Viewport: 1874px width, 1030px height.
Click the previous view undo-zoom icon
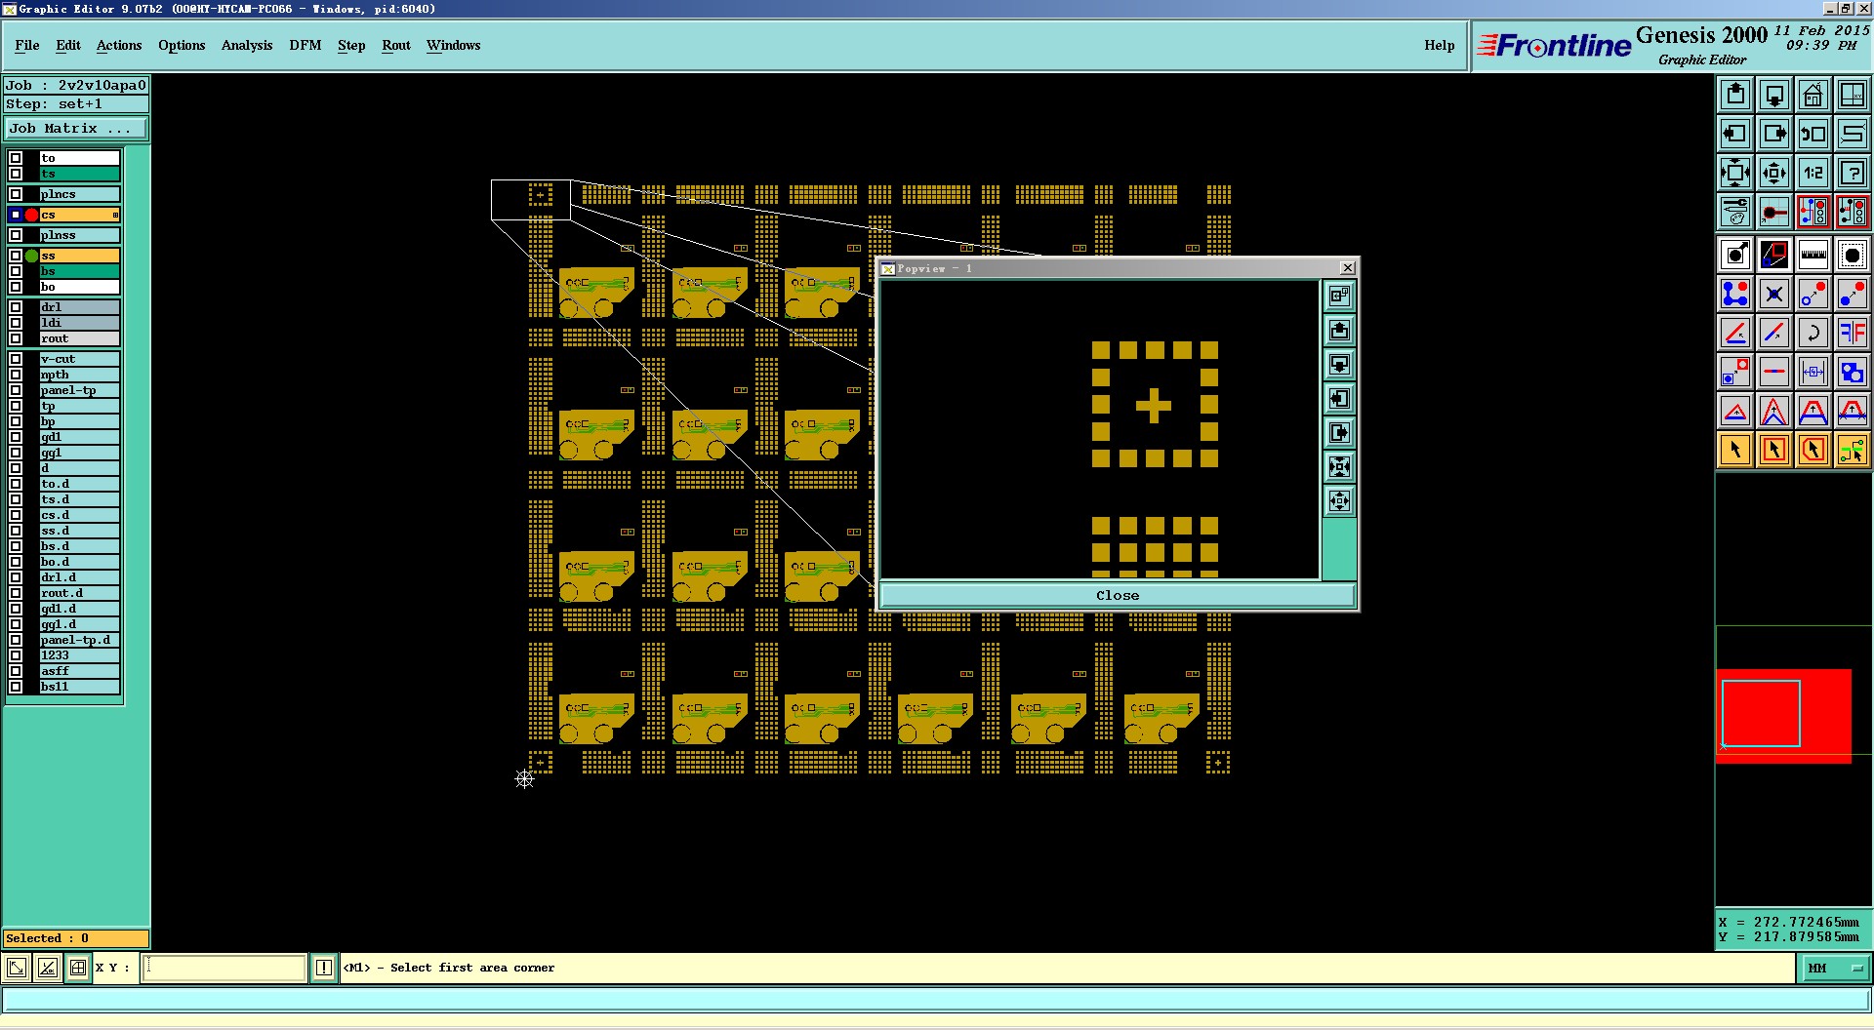click(1813, 134)
